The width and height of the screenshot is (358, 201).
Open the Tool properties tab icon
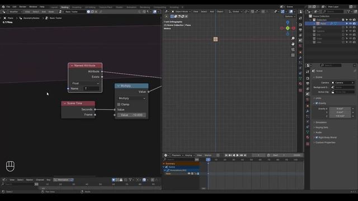(x=308, y=72)
